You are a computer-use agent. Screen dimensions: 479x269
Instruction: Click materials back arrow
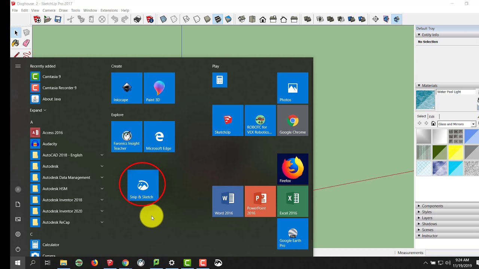(419, 124)
